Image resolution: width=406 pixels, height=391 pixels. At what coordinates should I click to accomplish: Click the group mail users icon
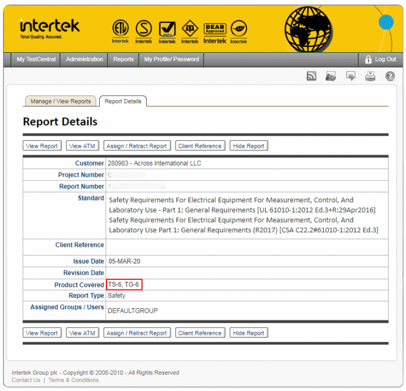[x=331, y=76]
